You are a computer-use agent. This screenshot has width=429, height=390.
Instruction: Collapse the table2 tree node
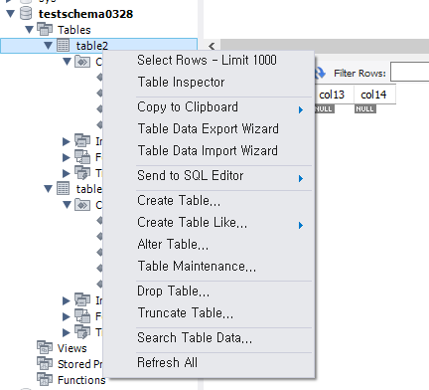(x=48, y=46)
